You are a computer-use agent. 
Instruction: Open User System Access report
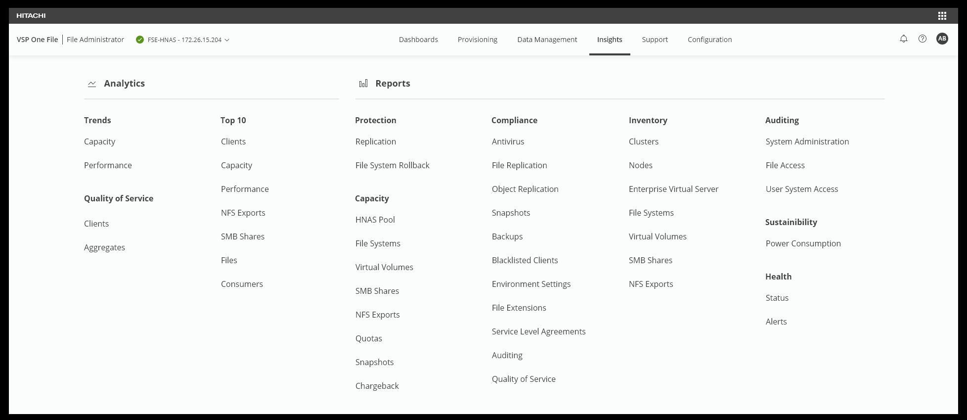point(802,189)
